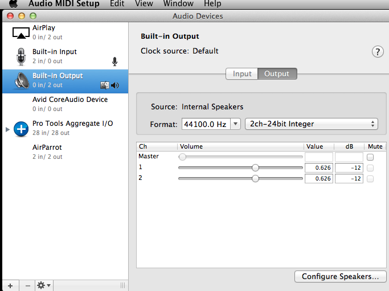Click the Master volume slider knob
Viewport: 389px width, 291px height.
point(182,157)
